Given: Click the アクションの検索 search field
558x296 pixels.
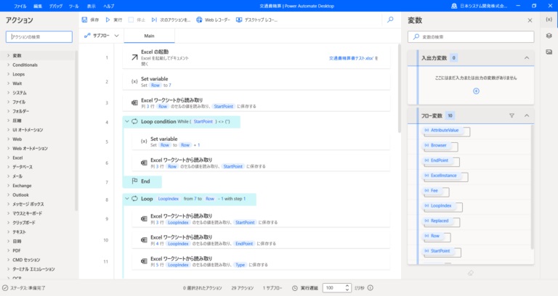Looking at the screenshot, I should [39, 36].
